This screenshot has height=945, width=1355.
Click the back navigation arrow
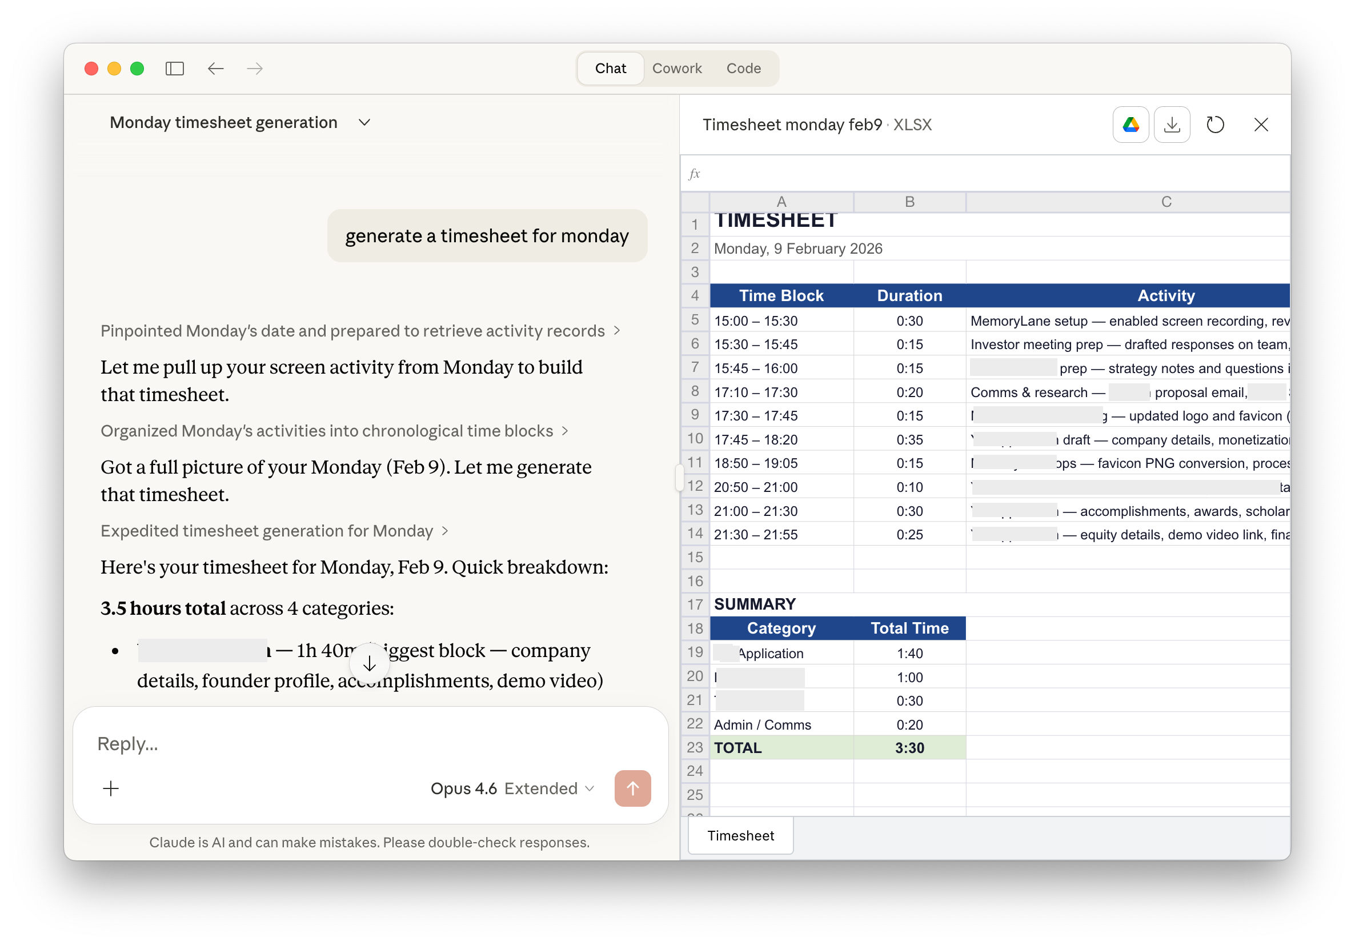point(216,69)
